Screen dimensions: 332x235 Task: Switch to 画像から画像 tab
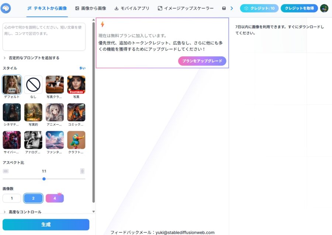coord(91,8)
